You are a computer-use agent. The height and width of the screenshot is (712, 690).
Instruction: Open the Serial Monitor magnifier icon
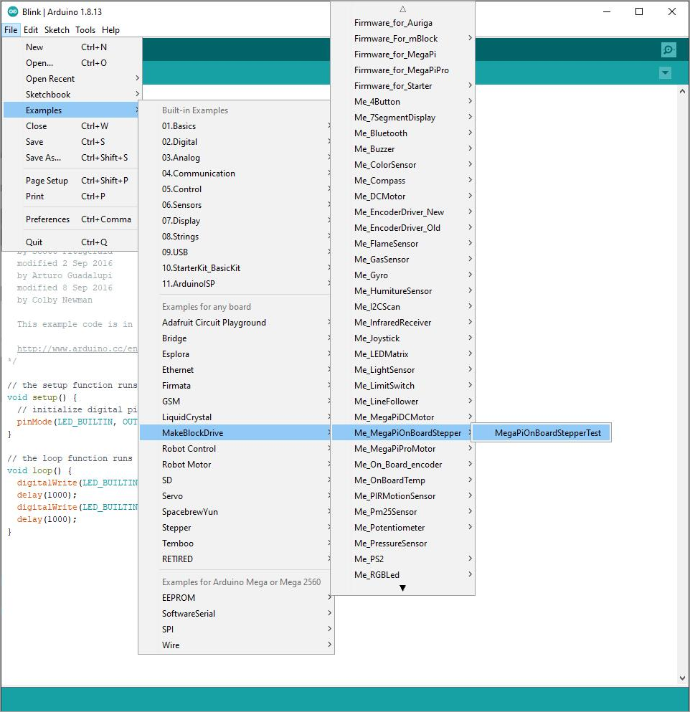coord(668,49)
